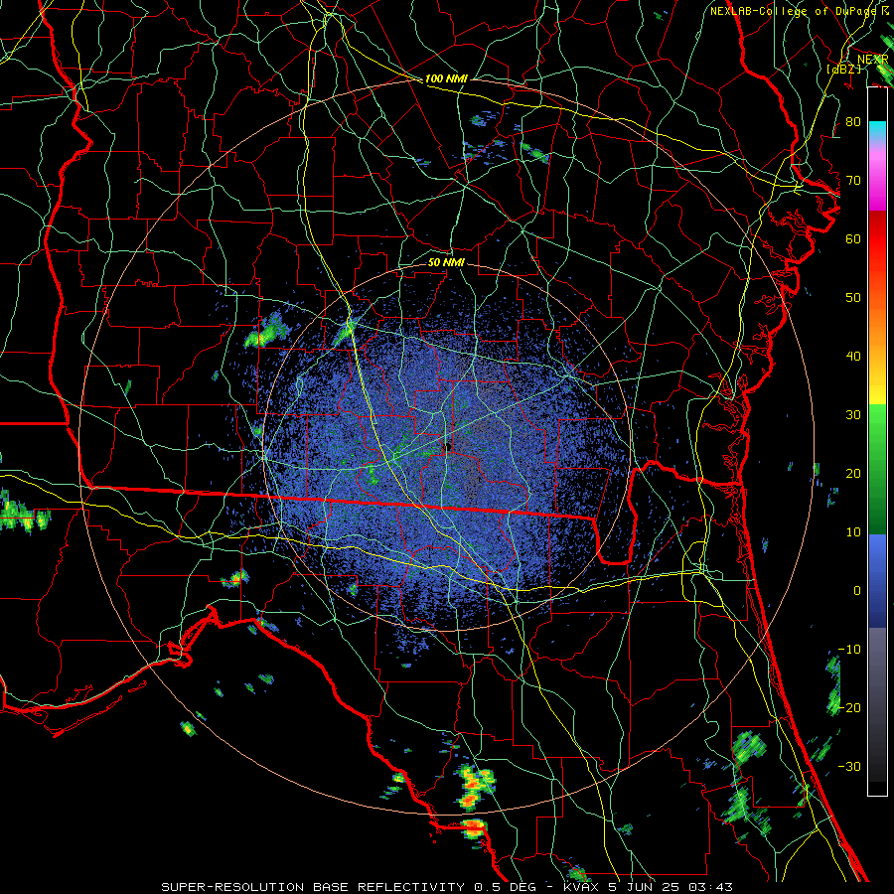Click the reflectivity color scale bar
This screenshot has height=894, width=894.
coord(877,442)
